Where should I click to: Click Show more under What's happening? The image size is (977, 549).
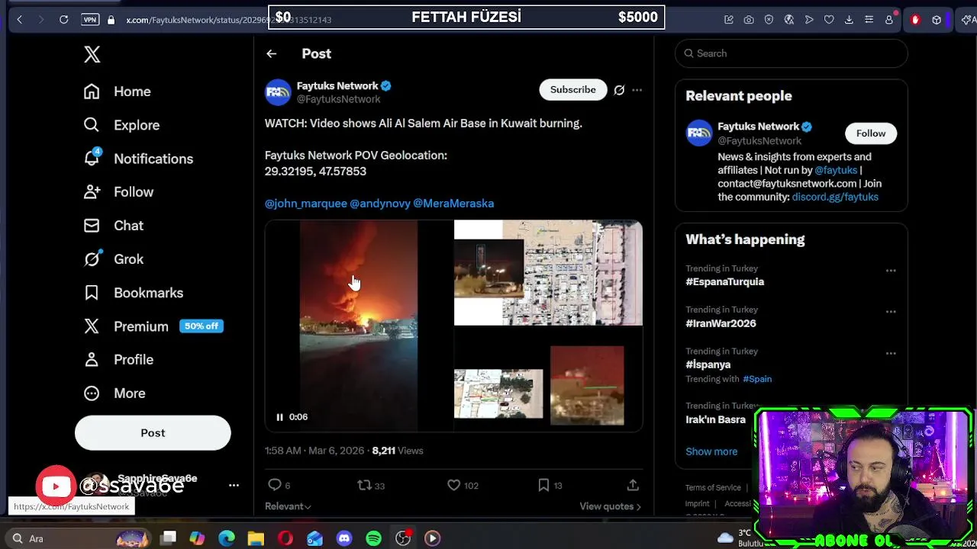(711, 451)
